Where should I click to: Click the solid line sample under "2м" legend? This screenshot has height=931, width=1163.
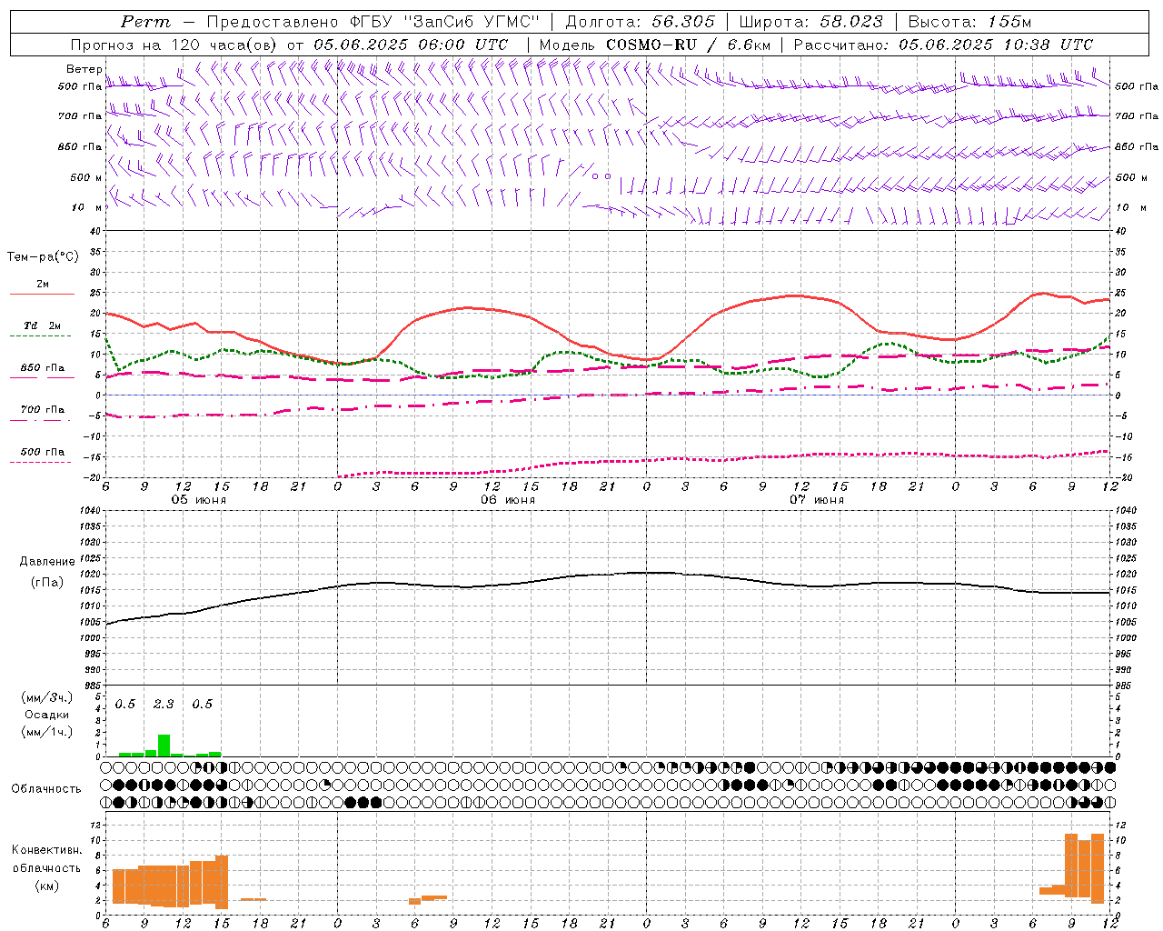(x=42, y=295)
